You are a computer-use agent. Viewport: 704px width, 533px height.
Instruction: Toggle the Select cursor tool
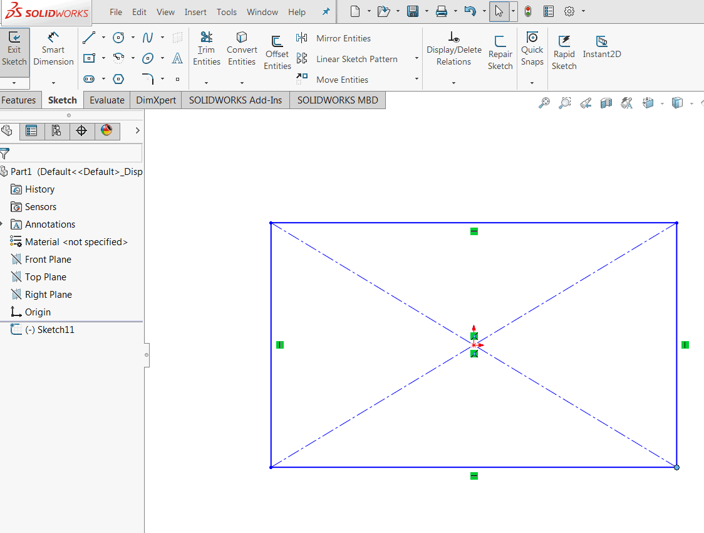(x=499, y=11)
